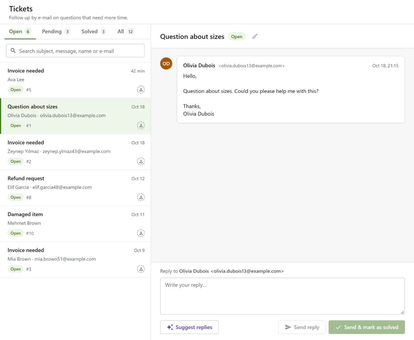
Task: Click the Send reply button
Action: pos(302,327)
